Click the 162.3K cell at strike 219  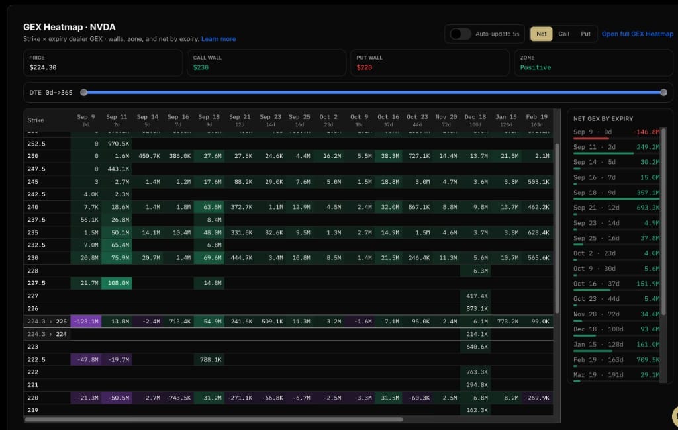[475, 411]
